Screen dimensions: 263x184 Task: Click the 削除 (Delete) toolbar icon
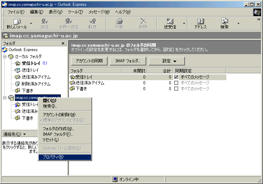143,24
